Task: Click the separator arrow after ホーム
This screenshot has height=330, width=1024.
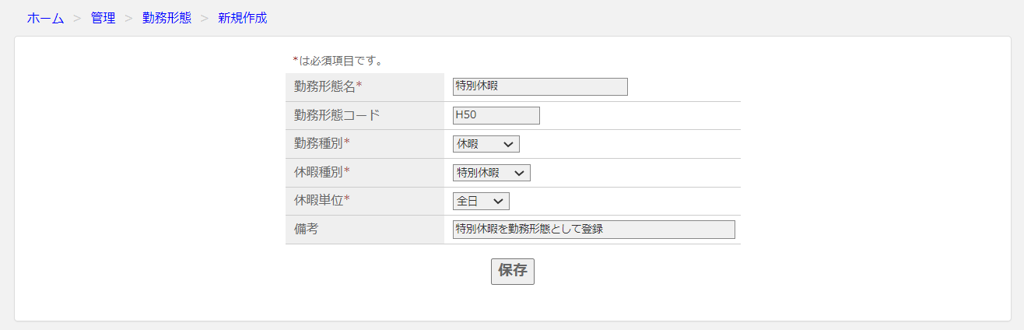Action: tap(77, 18)
